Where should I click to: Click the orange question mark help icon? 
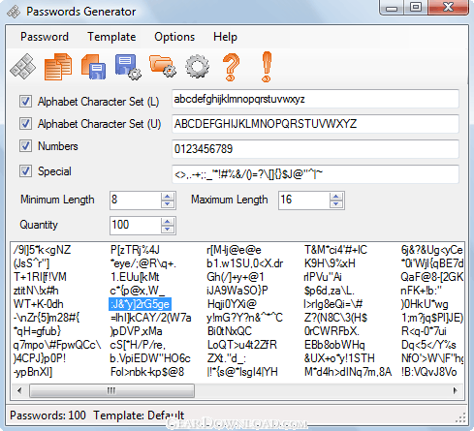pyautogui.click(x=232, y=67)
